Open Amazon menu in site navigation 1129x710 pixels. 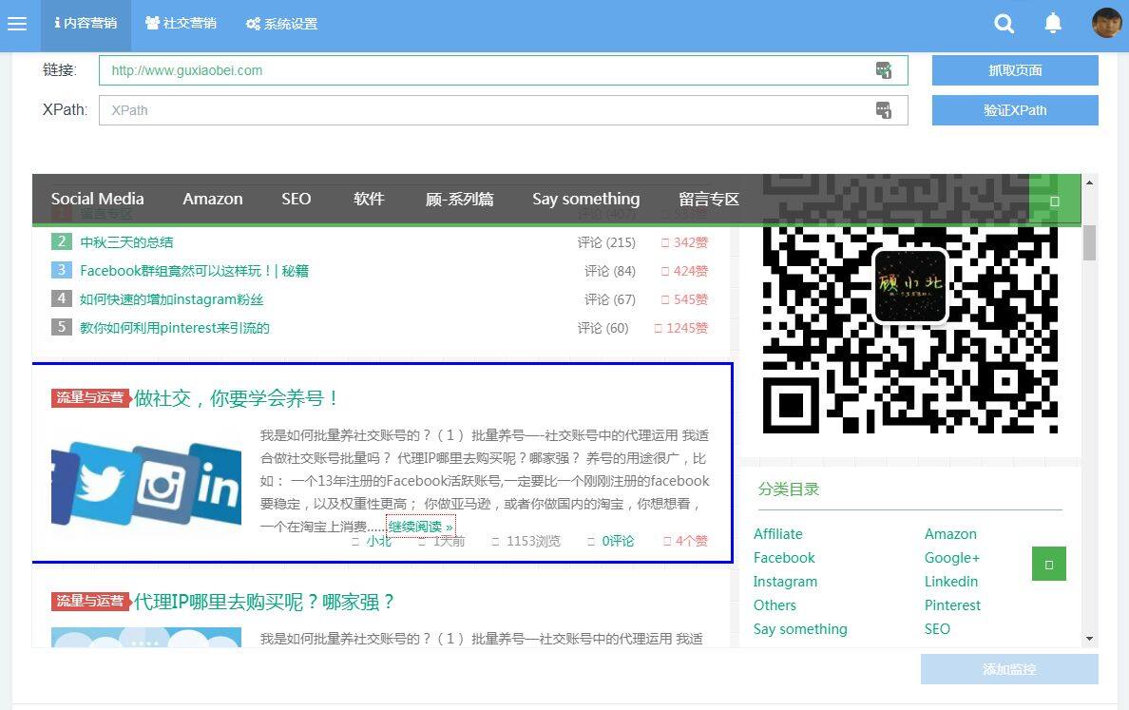click(x=213, y=199)
